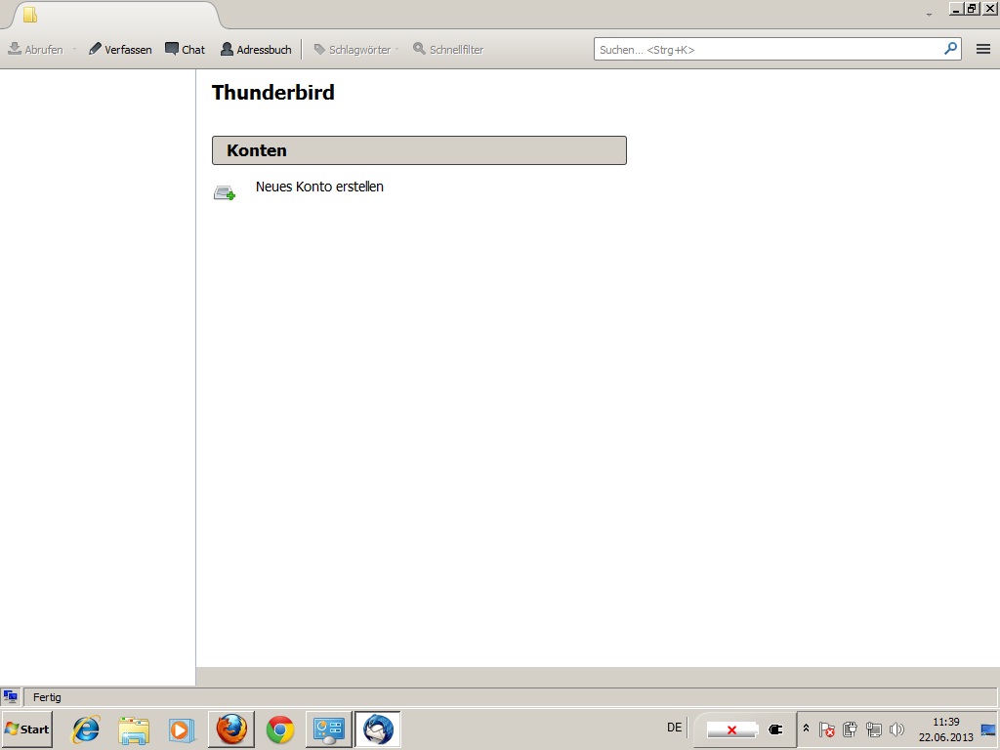Viewport: 1000px width, 750px height.
Task: Click the show desktop icon at far right
Action: (x=988, y=729)
